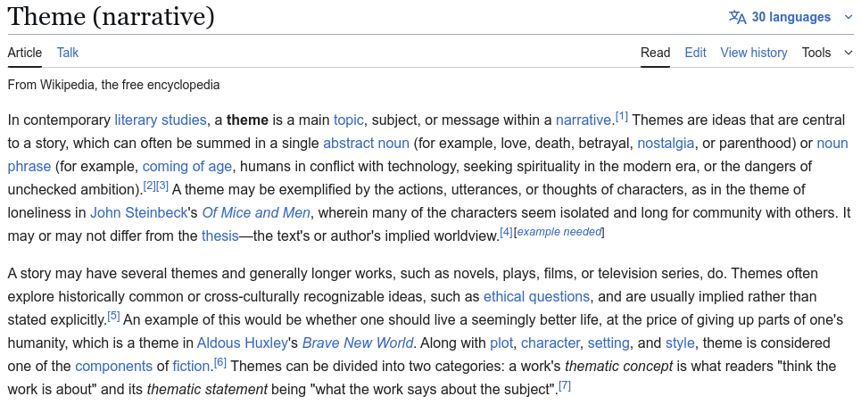Jump to citation [3]
Image resolution: width=861 pixels, height=413 pixels.
pos(162,186)
